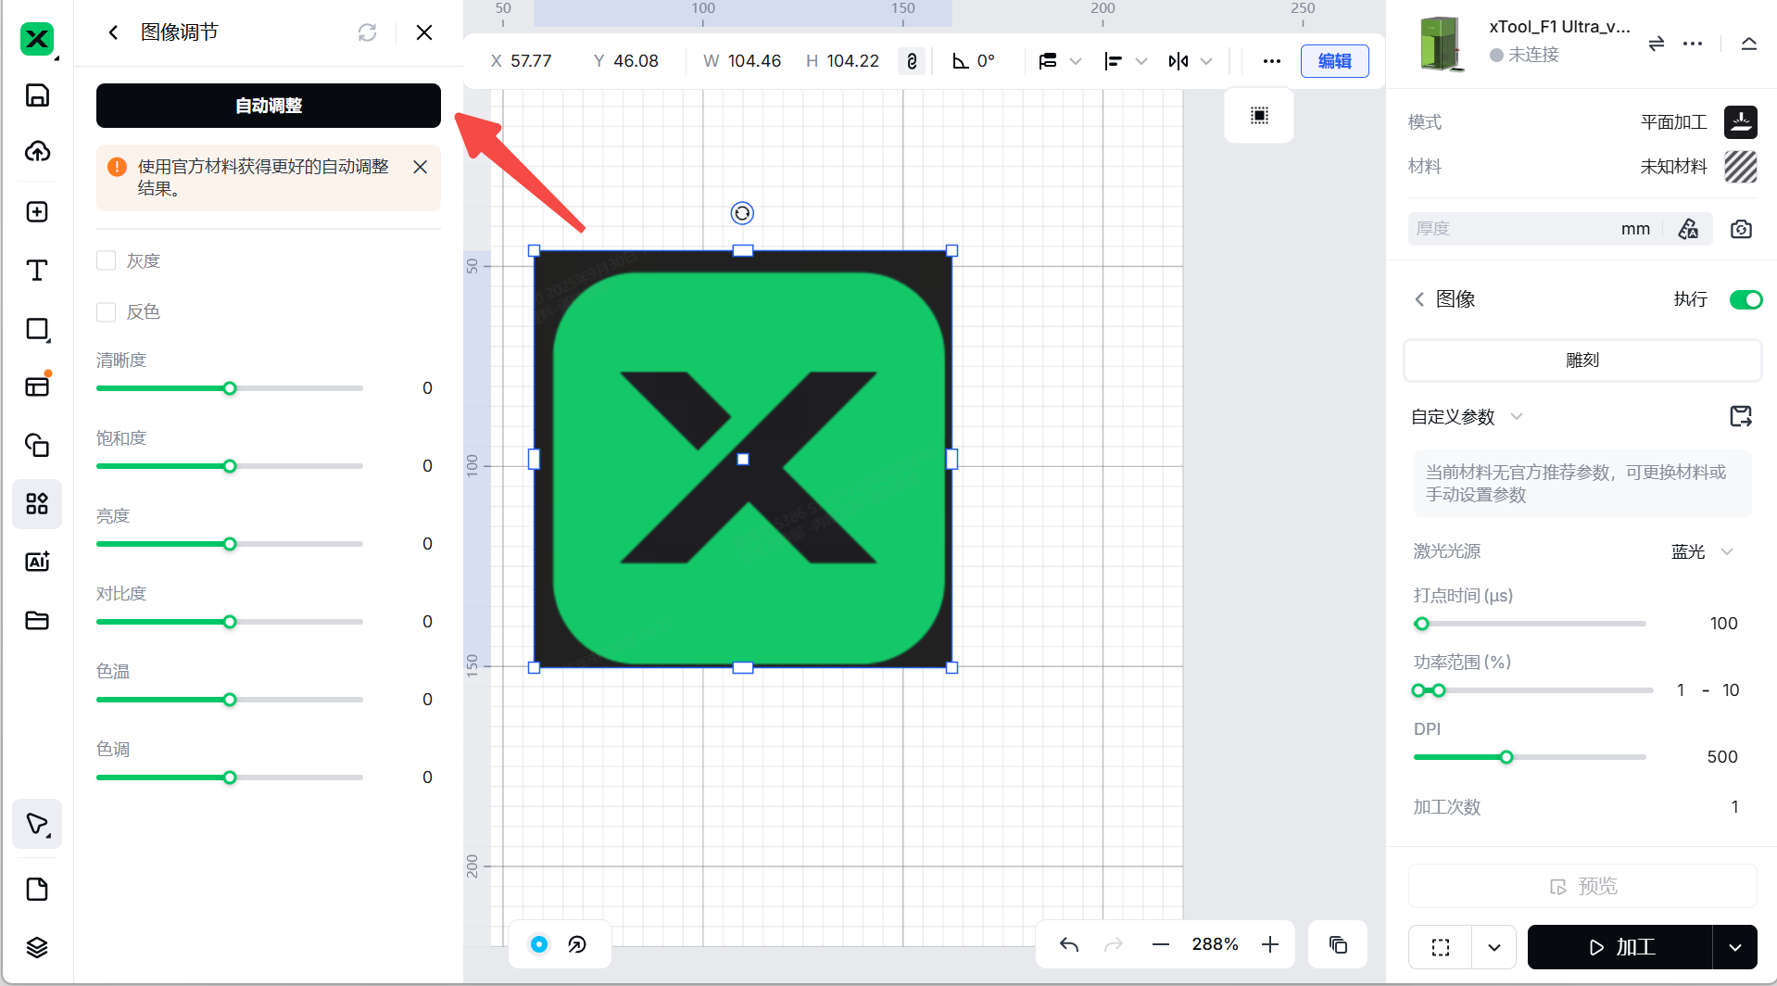Open the 激光光源 蓝光 dropdown
Image resolution: width=1777 pixels, height=986 pixels.
[1702, 551]
